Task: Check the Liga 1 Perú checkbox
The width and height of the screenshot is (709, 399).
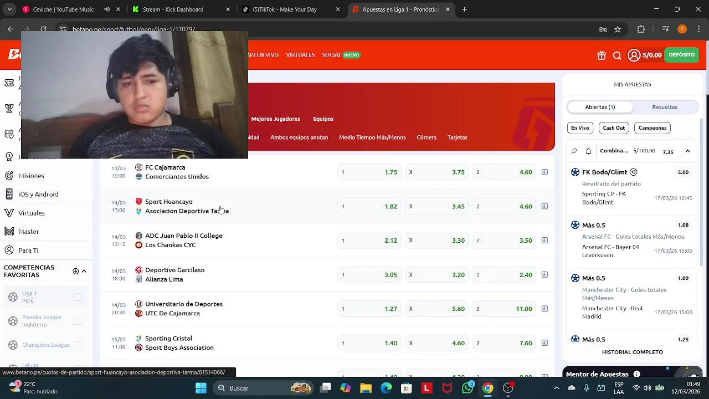Action: pyautogui.click(x=78, y=297)
